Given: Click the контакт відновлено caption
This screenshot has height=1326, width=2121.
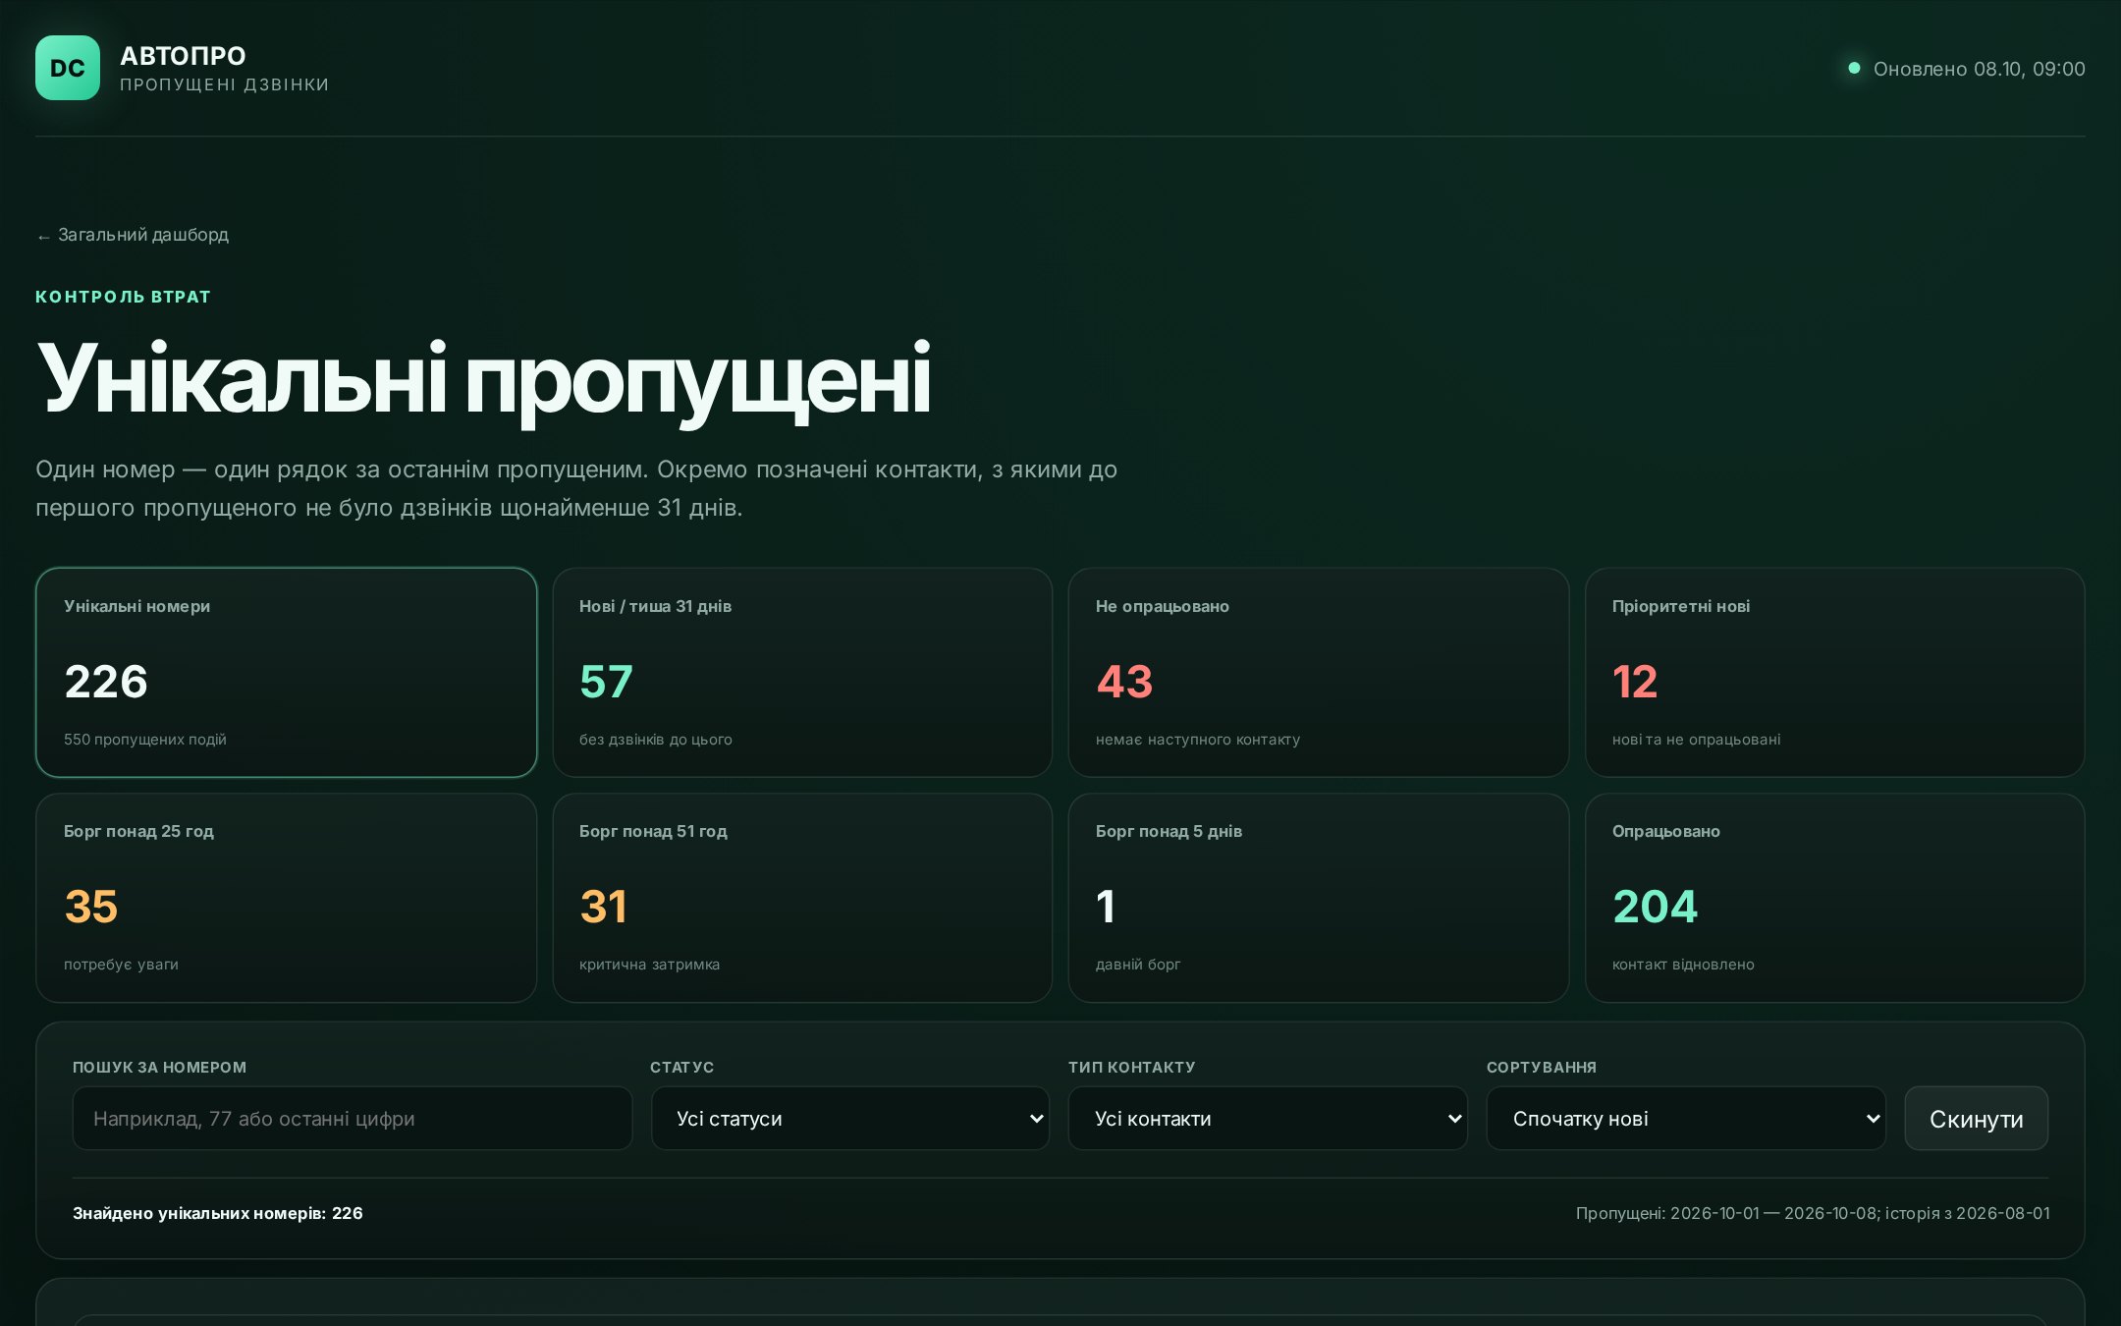Looking at the screenshot, I should (1683, 965).
